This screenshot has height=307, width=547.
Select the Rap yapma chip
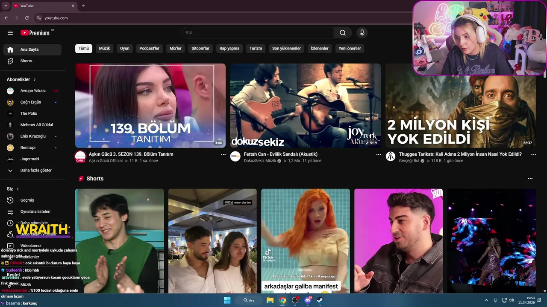pos(229,49)
